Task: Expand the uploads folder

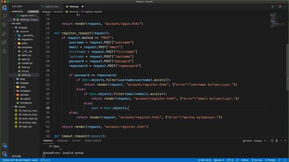Action: tap(24, 95)
